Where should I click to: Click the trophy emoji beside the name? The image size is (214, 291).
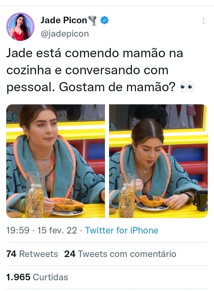point(93,20)
